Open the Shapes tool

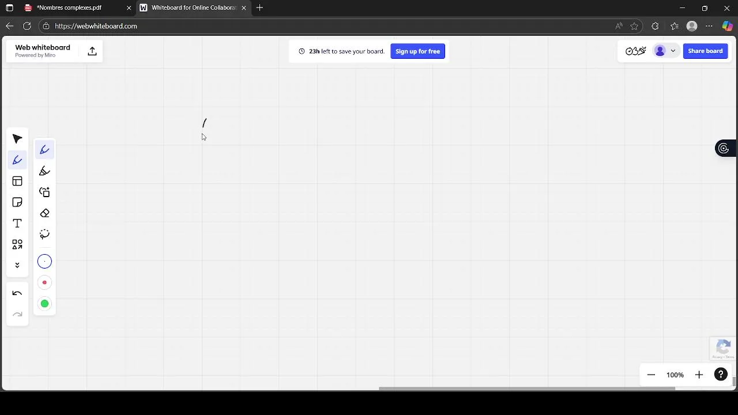coord(17,244)
